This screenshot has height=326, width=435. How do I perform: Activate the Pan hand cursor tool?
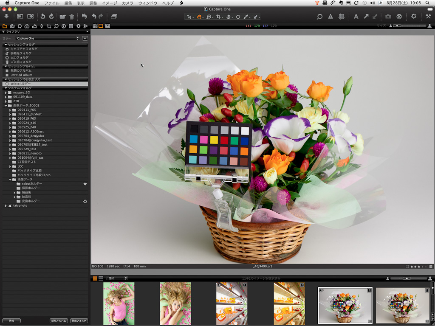pyautogui.click(x=199, y=17)
